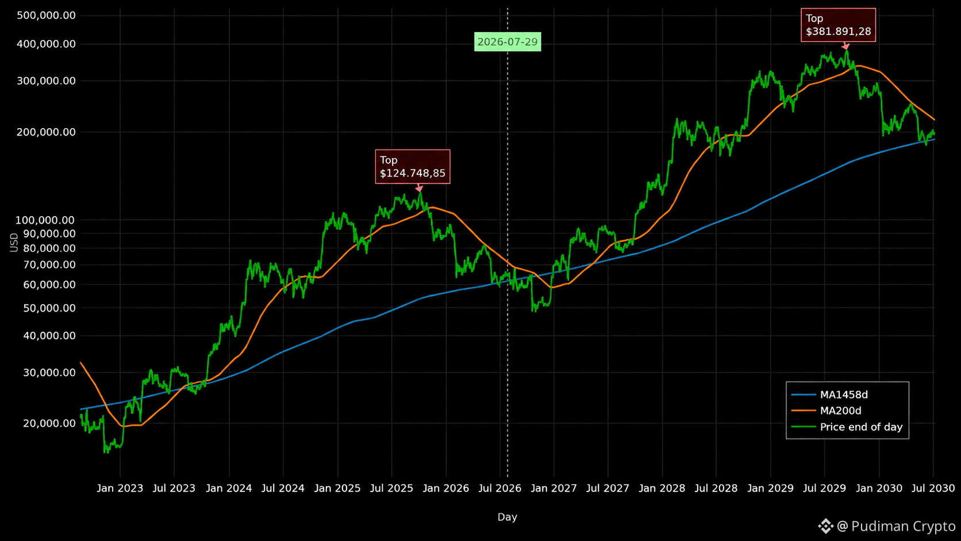Click the Jul 2025 x-axis label
Viewport: 961px width, 541px height.
pos(391,488)
